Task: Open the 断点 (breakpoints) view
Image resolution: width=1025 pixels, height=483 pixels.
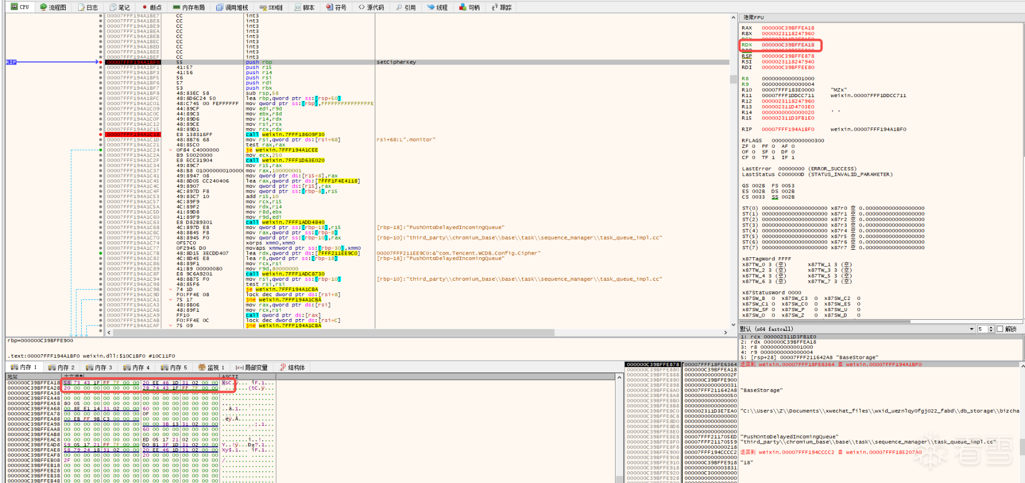Action: 152,7
